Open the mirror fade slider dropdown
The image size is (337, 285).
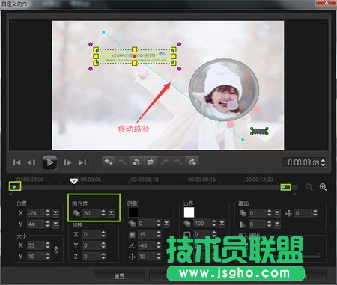pyautogui.click(x=277, y=224)
